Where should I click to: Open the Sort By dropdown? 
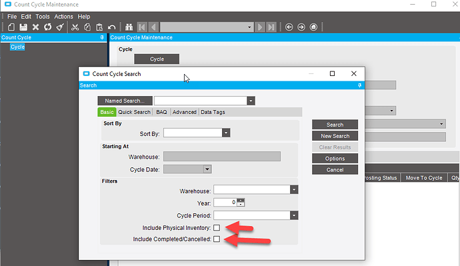226,133
